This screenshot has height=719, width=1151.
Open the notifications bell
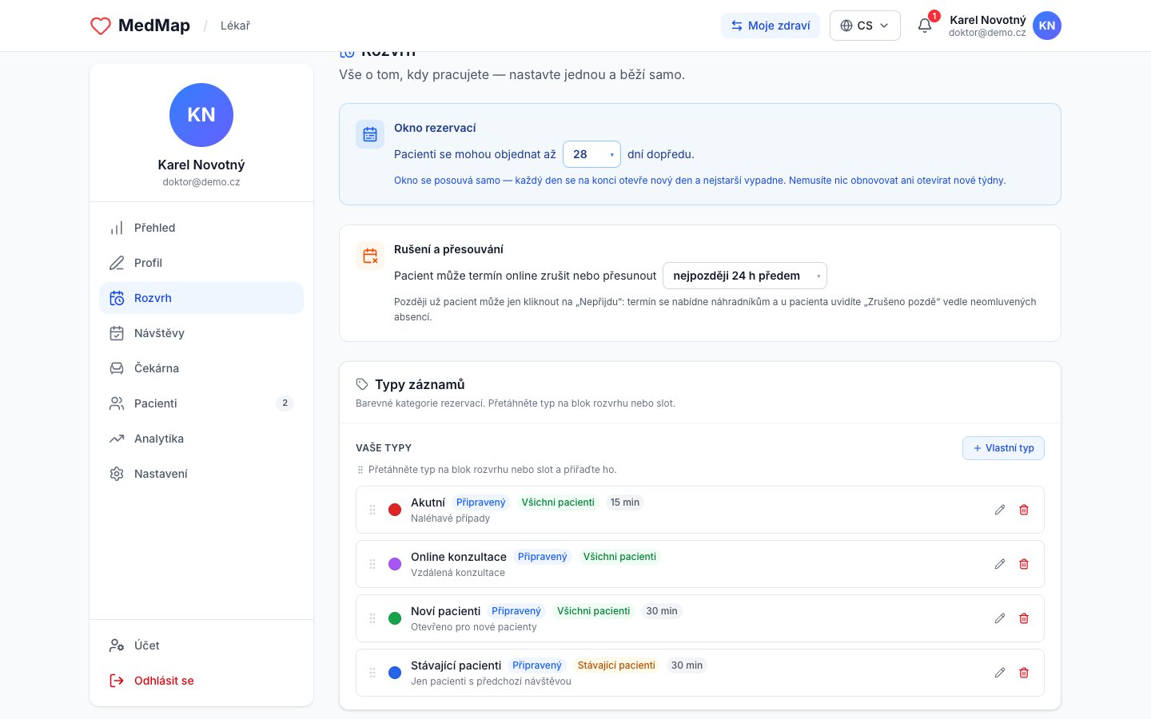tap(925, 26)
